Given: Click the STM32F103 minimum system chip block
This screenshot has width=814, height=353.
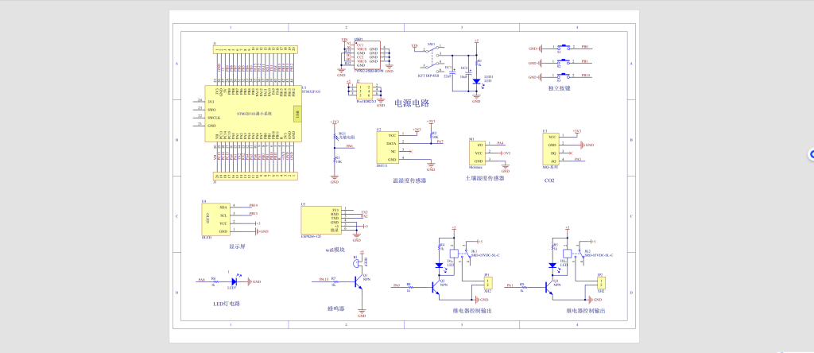Looking at the screenshot, I should click(252, 114).
